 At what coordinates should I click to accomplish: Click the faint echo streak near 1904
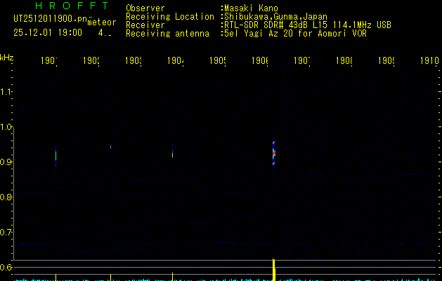(173, 151)
